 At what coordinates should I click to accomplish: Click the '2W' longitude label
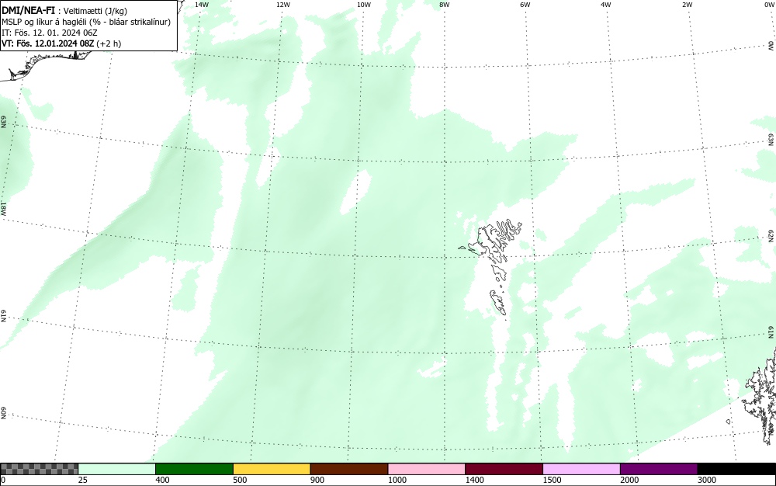[x=687, y=5]
